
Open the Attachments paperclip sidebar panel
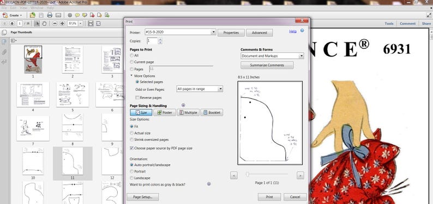click(x=4, y=52)
